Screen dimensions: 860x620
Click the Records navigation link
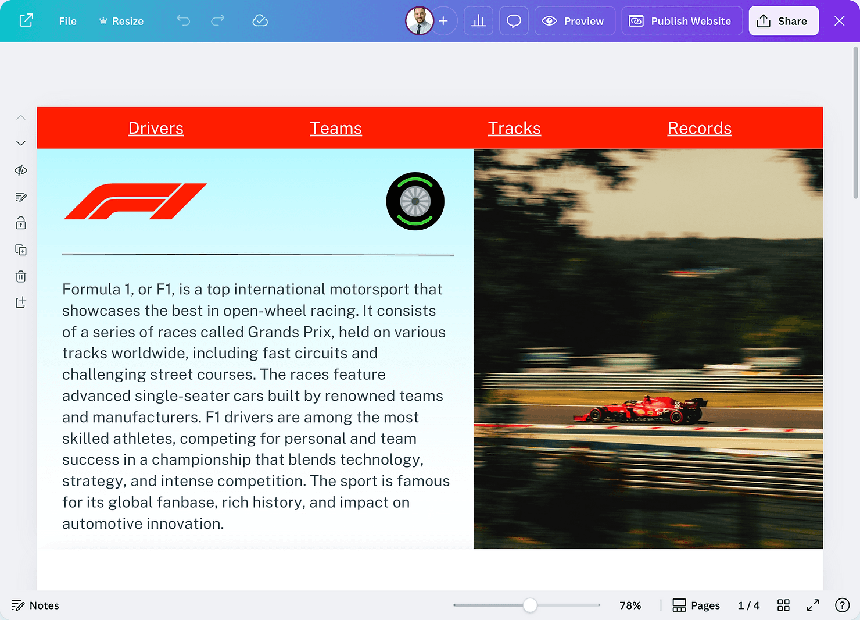[700, 128]
